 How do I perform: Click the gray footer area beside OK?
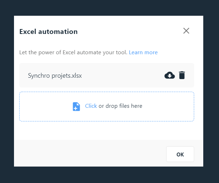90,154
